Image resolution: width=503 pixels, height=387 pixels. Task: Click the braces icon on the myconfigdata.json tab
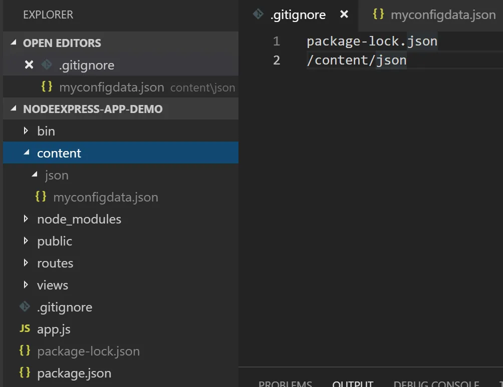pos(378,14)
